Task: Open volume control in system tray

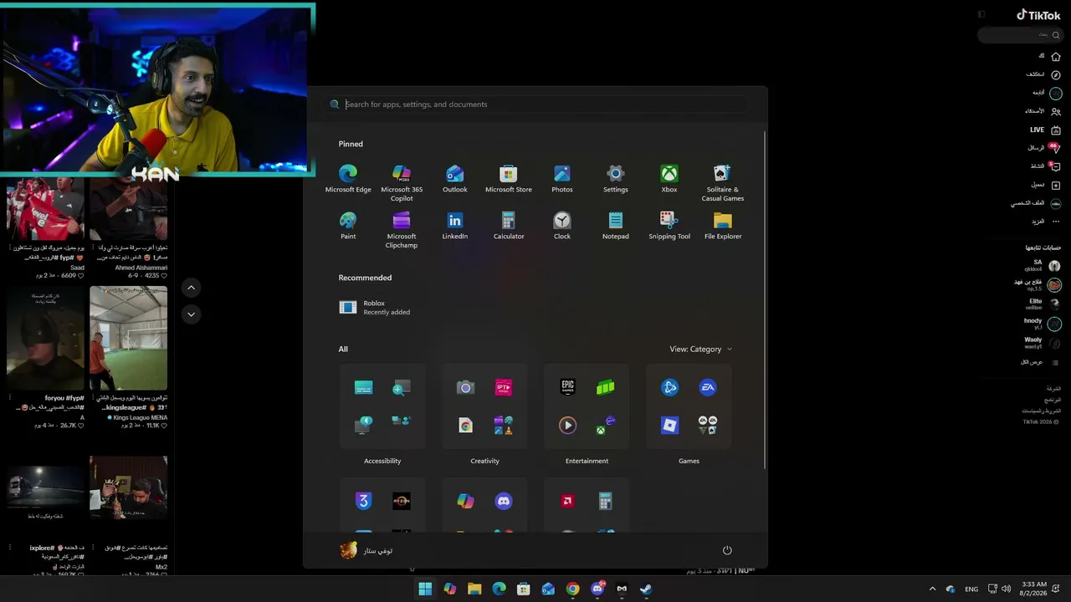Action: pyautogui.click(x=1006, y=589)
